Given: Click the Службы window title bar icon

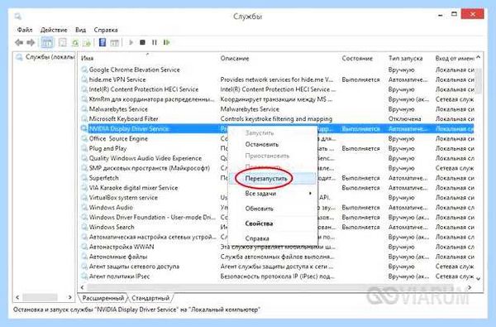Looking at the screenshot, I should 17,16.
